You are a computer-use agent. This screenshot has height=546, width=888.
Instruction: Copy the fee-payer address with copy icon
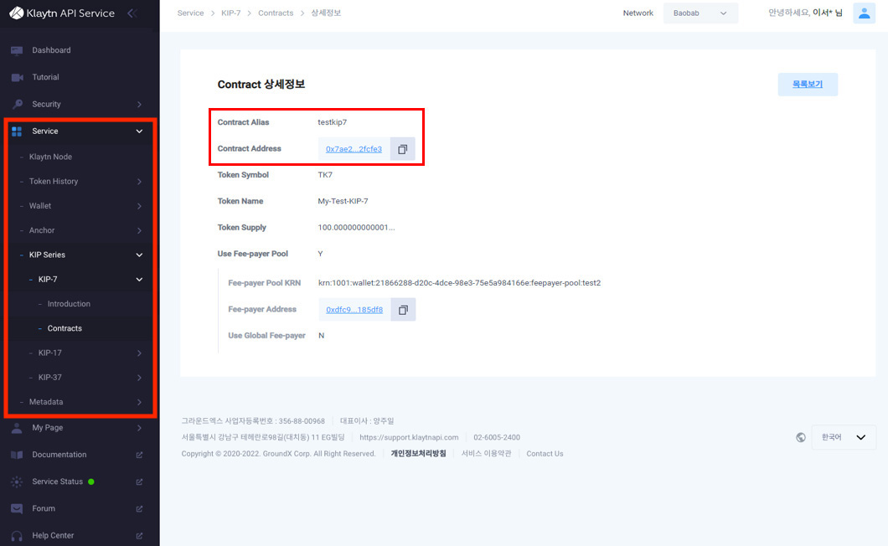tap(403, 309)
